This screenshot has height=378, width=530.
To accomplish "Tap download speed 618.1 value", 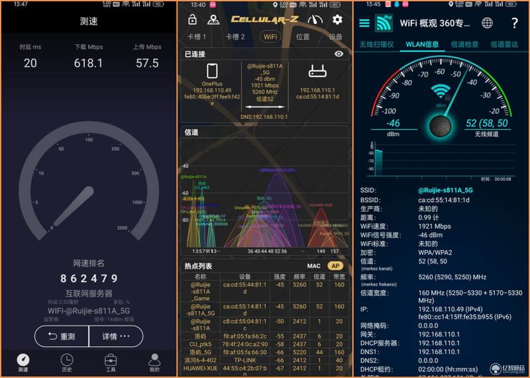I will tap(88, 63).
